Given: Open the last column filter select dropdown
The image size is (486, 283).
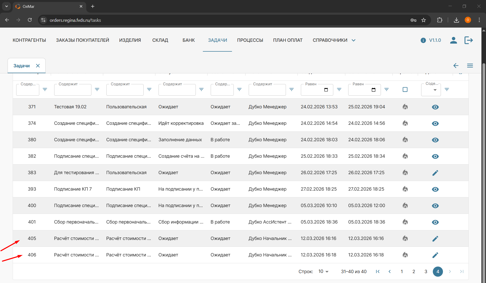Looking at the screenshot, I should tap(431, 90).
